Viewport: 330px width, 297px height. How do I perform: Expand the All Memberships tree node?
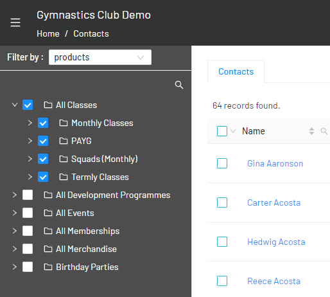coord(15,231)
